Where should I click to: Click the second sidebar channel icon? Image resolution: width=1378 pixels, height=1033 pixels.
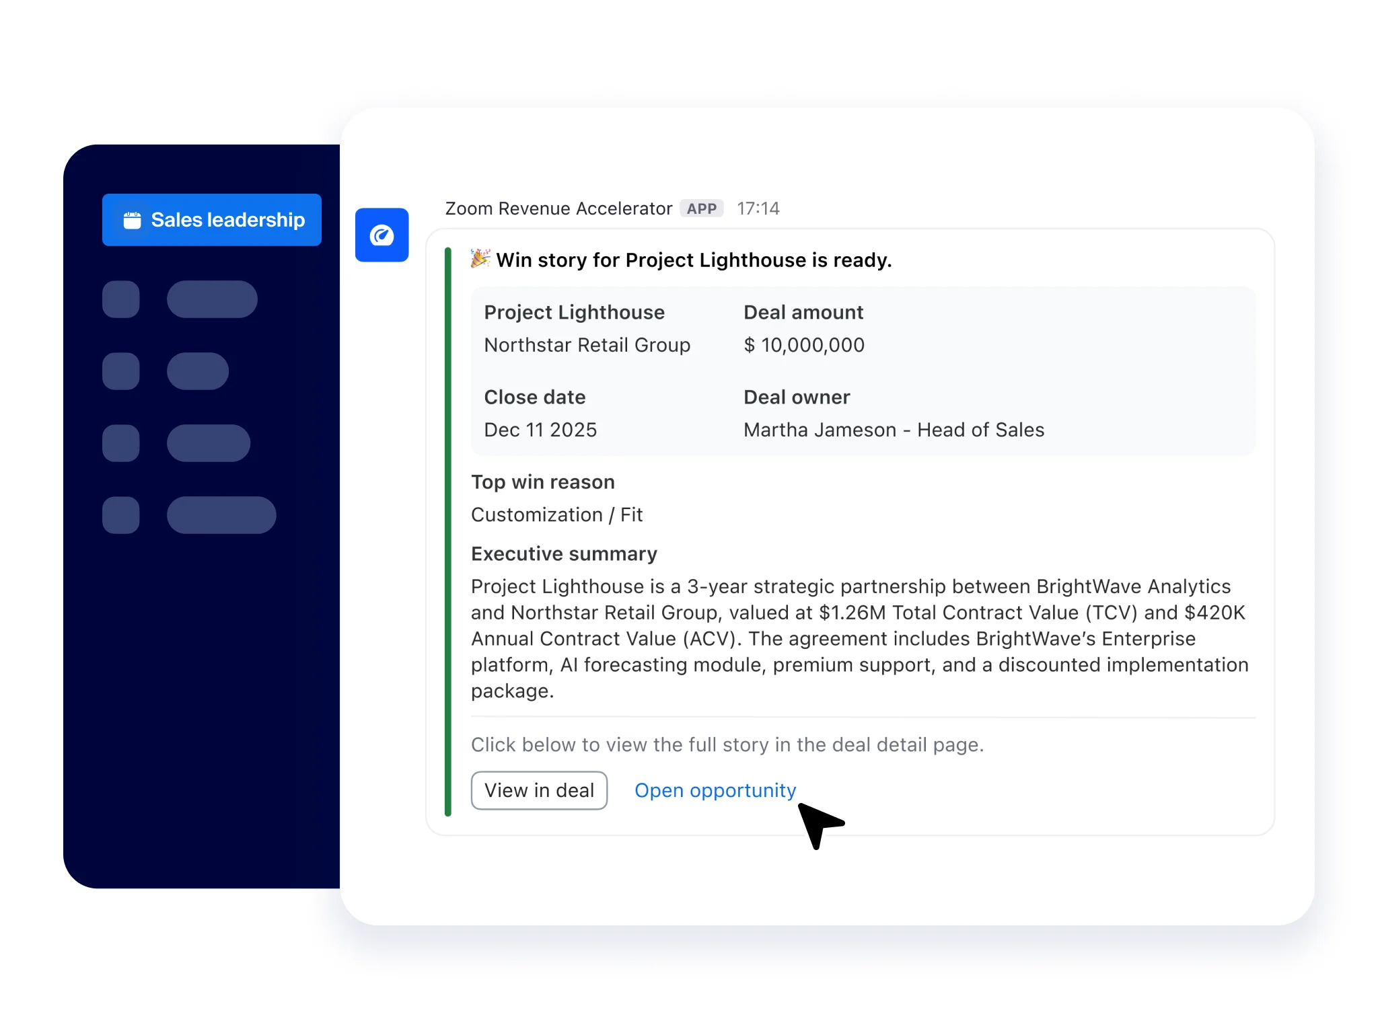[x=121, y=371]
